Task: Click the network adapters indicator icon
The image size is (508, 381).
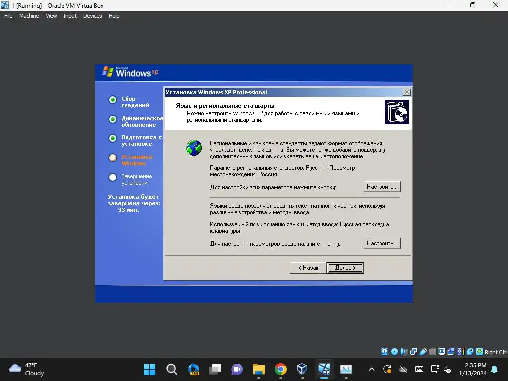Action: [413, 352]
